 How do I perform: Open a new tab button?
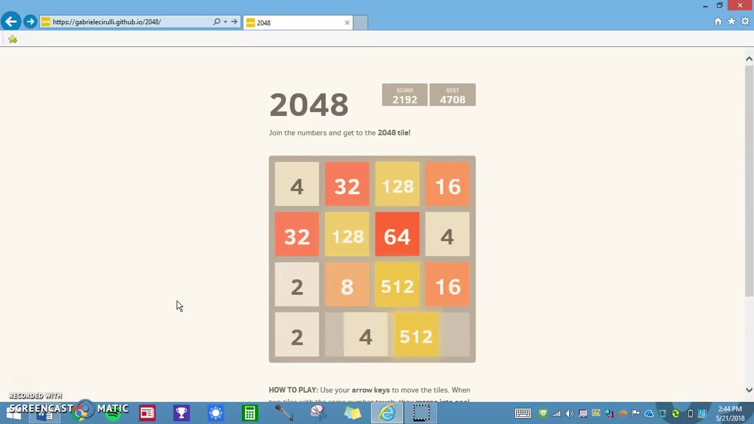point(361,22)
